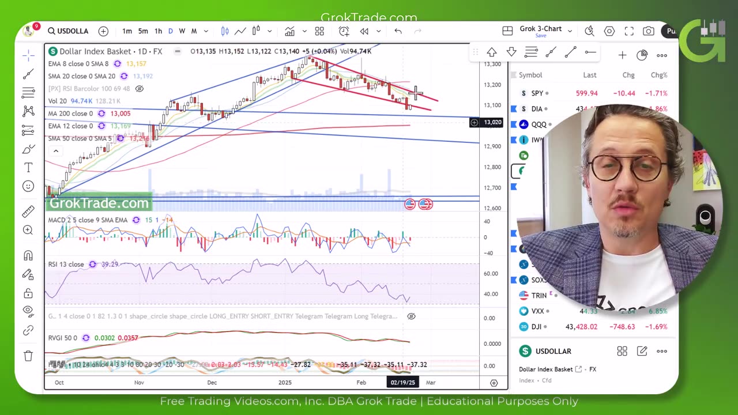This screenshot has width=738, height=415.
Task: Choose the hollow candles chart style
Action: click(256, 31)
